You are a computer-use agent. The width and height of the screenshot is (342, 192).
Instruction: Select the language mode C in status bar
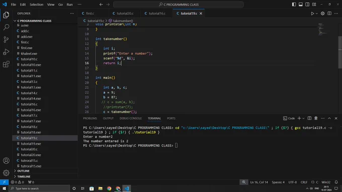[317, 182]
